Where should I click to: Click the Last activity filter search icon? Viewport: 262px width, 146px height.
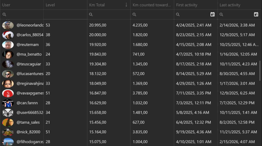[x=221, y=15]
